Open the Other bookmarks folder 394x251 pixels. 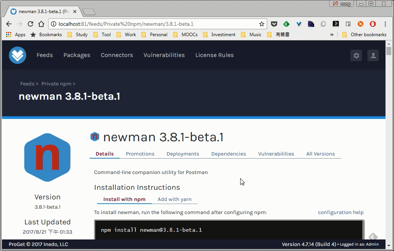(364, 35)
